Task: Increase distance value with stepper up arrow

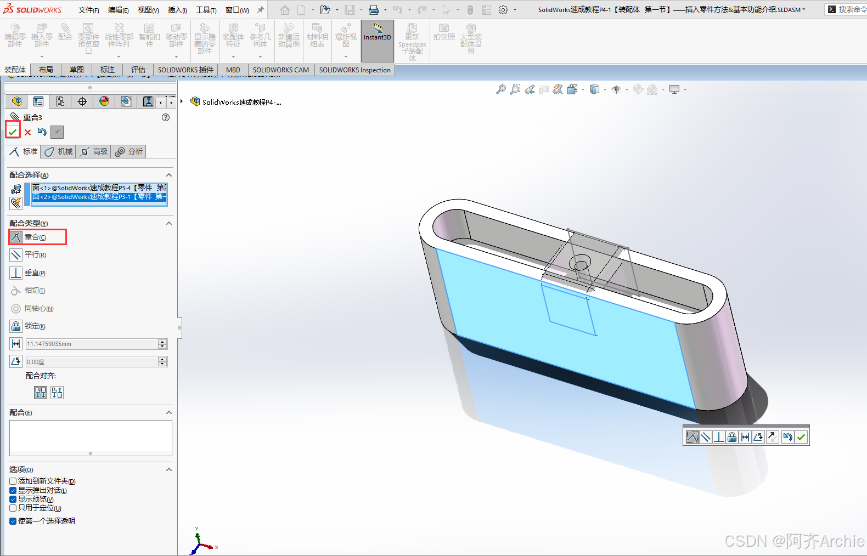Action: (x=162, y=342)
